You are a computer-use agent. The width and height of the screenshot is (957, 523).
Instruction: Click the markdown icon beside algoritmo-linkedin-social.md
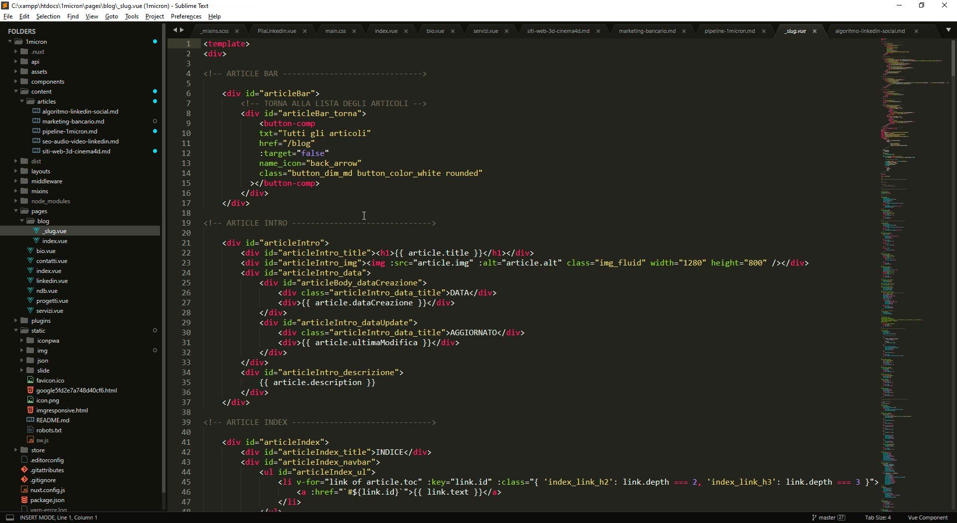tap(35, 111)
